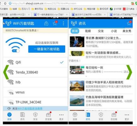Select the 连接 tab in right phone's bottom bar
This screenshot has height=126, width=137.
click(x=75, y=116)
